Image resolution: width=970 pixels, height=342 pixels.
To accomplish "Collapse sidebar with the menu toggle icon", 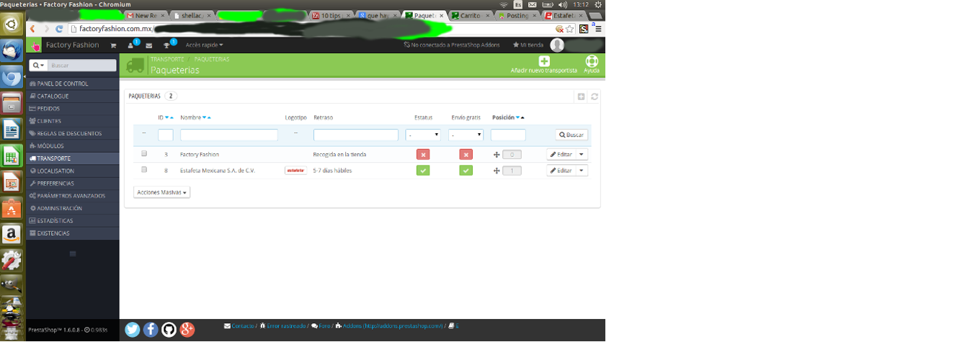I will 72,254.
